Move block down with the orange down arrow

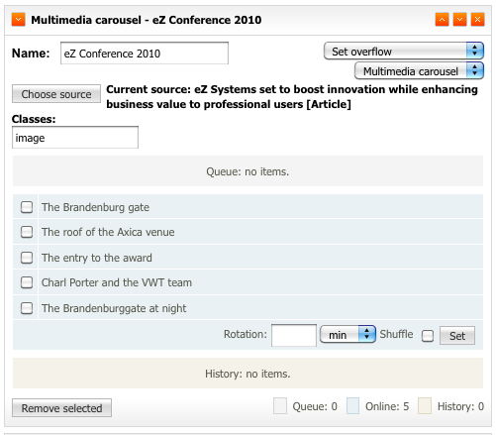[x=459, y=20]
